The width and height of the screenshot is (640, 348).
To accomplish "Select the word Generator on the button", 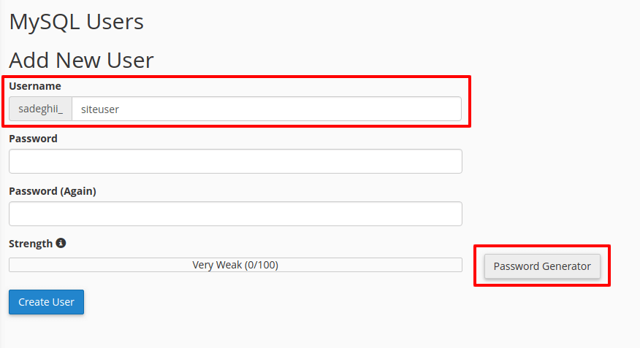I will 566,266.
